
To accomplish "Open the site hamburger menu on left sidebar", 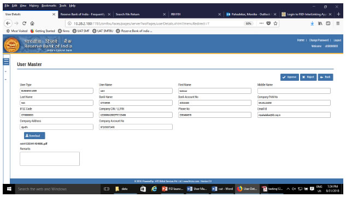I will (x=6, y=62).
